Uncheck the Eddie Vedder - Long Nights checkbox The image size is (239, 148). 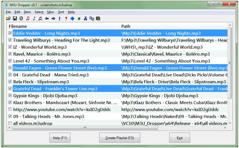pos(10,33)
